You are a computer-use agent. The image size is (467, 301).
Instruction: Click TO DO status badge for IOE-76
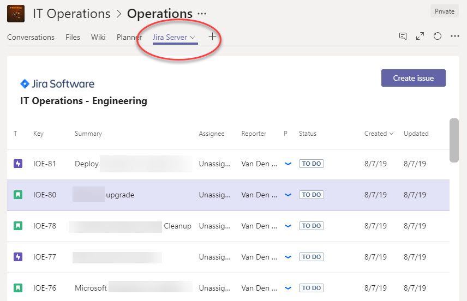pos(312,288)
